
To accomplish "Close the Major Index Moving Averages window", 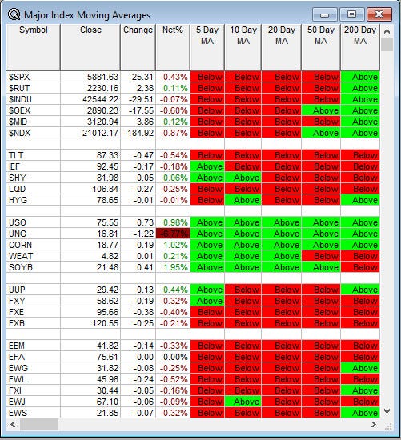I will pyautogui.click(x=379, y=14).
